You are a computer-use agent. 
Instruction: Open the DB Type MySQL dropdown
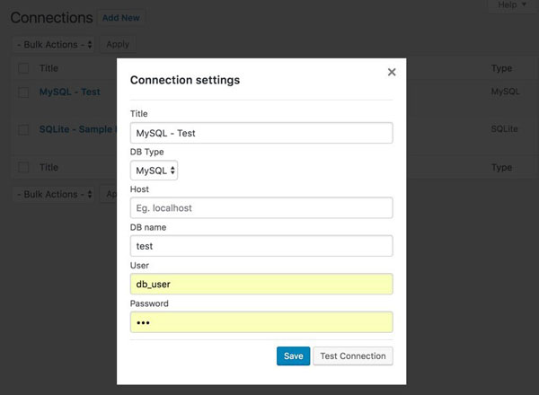click(x=154, y=171)
